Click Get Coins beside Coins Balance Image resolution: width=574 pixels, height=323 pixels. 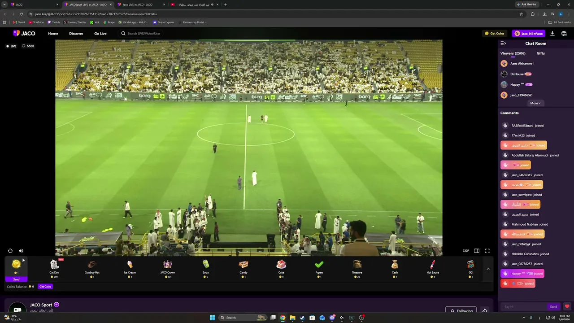coord(45,287)
